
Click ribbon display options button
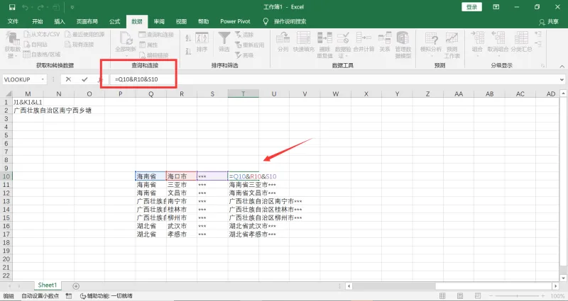pos(496,7)
